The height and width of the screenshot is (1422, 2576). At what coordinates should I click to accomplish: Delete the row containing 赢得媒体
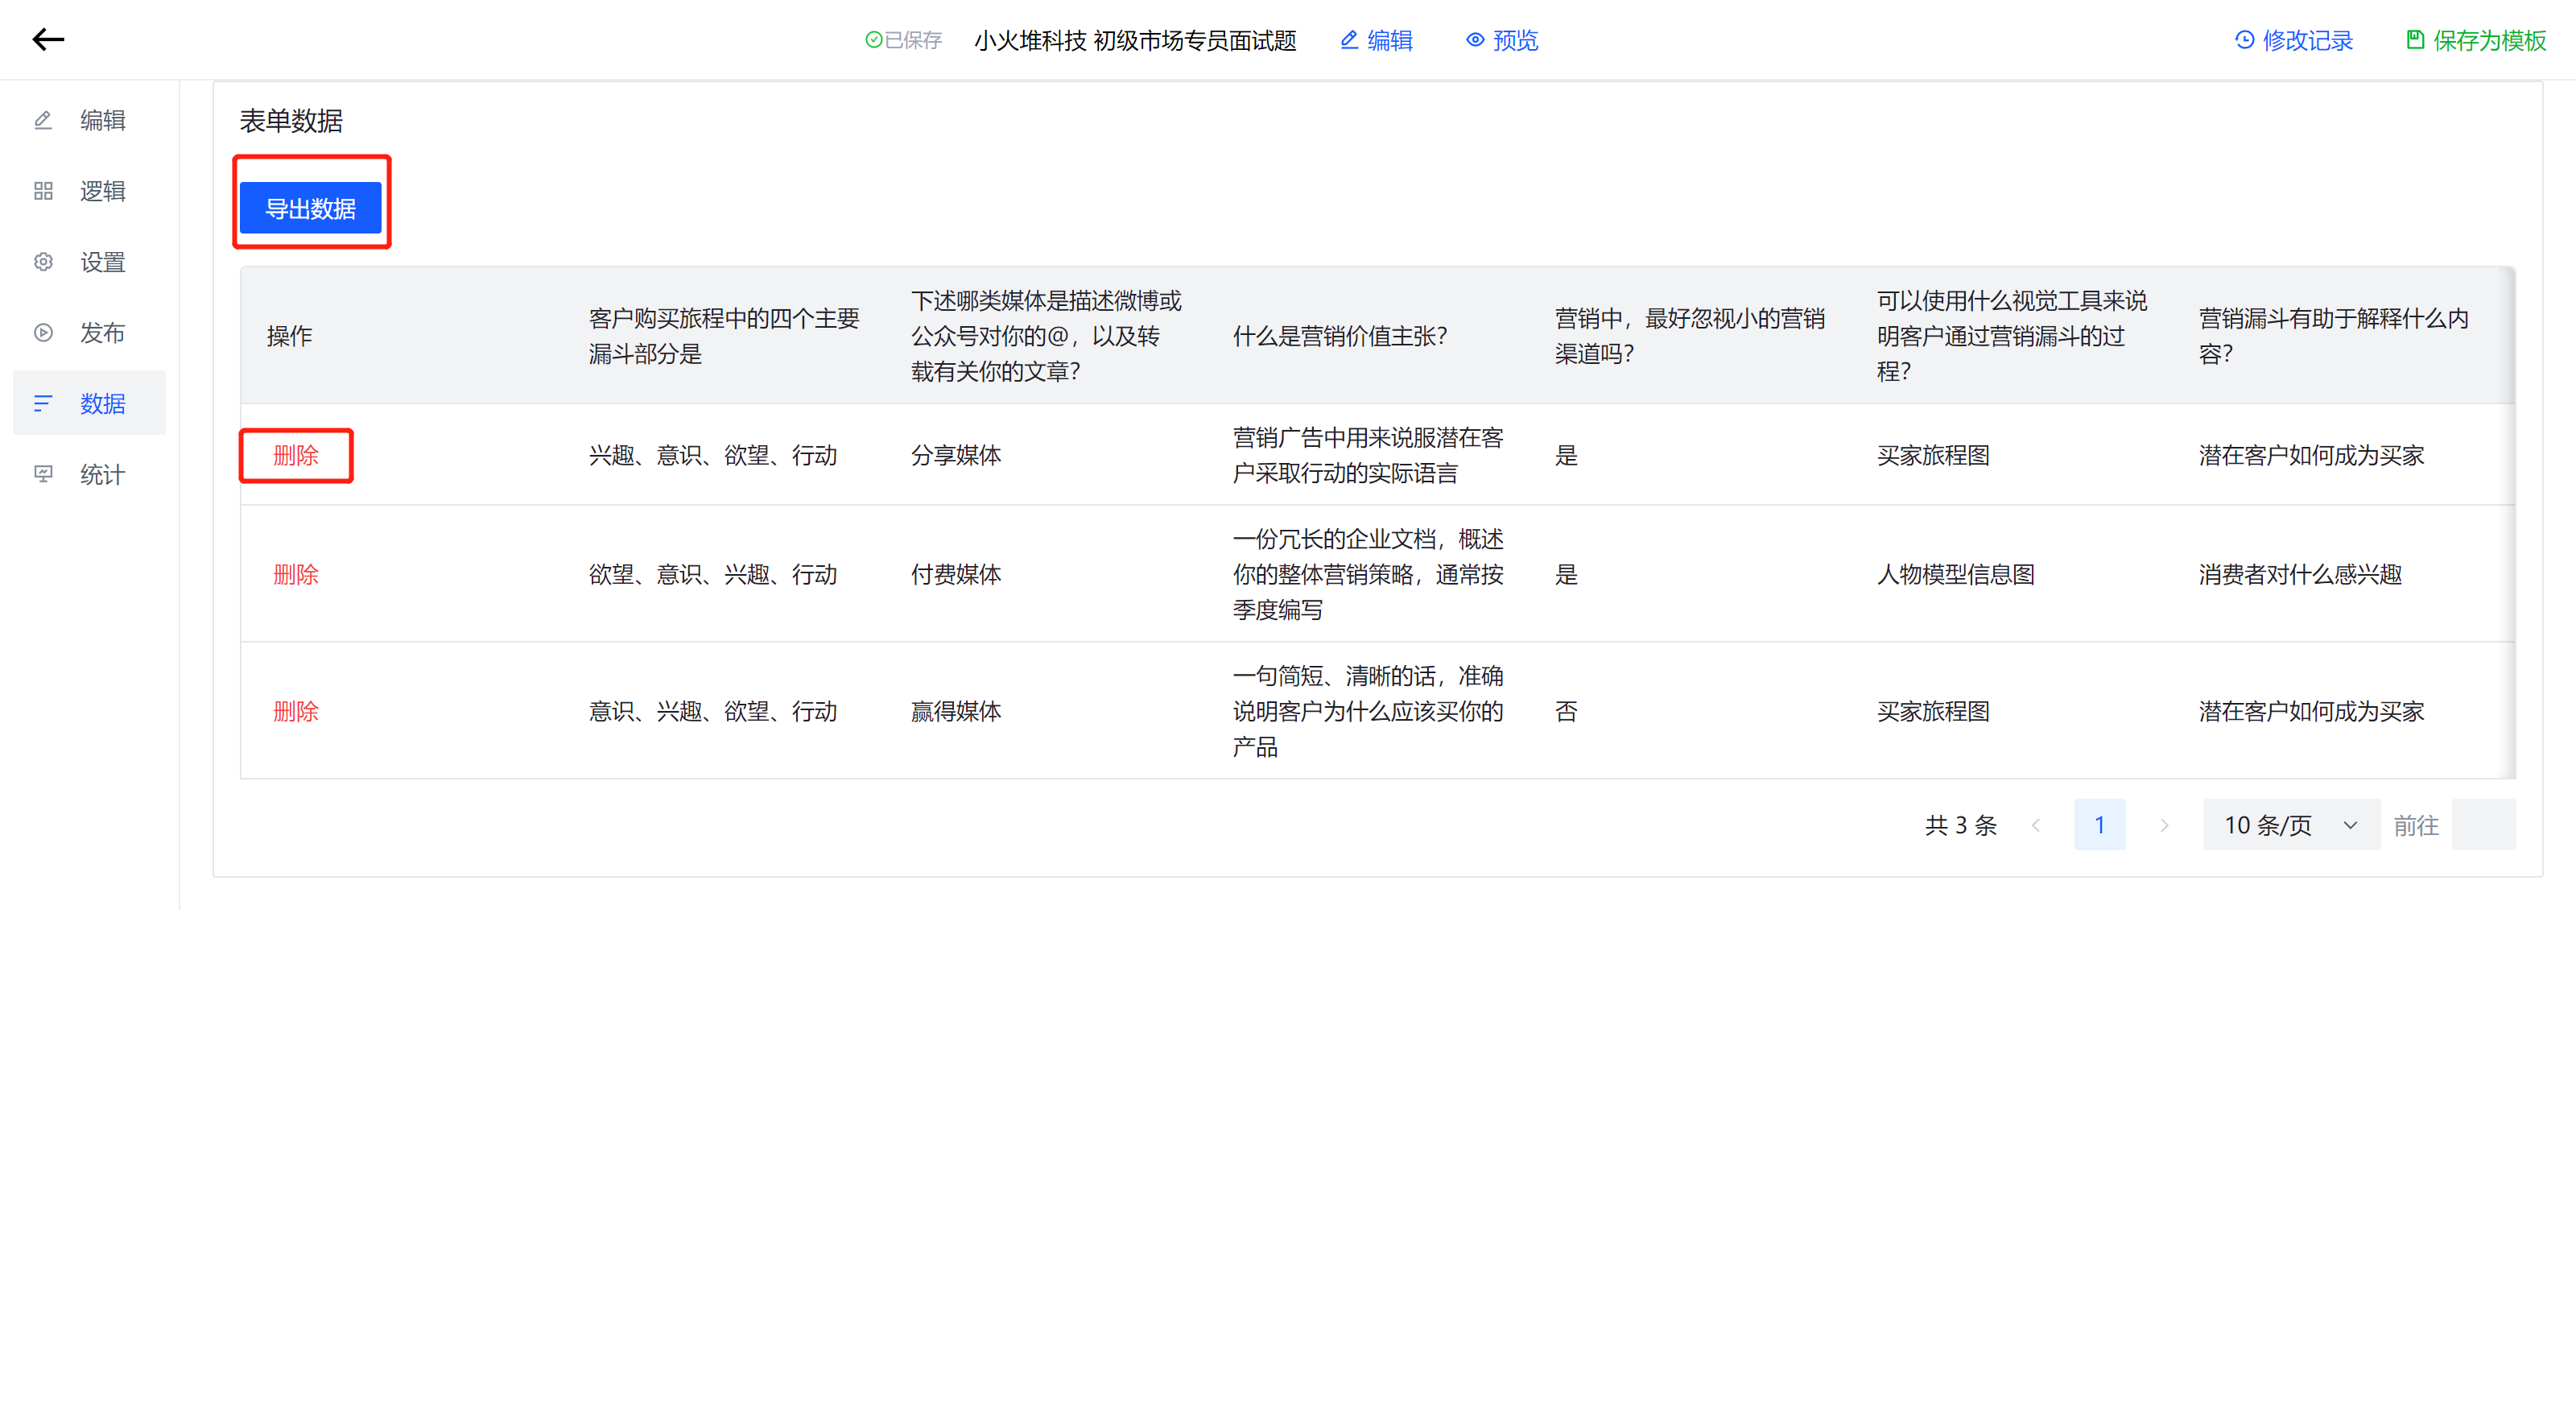click(x=296, y=711)
